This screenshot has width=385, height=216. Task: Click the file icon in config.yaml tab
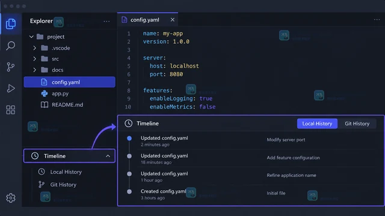(x=125, y=20)
